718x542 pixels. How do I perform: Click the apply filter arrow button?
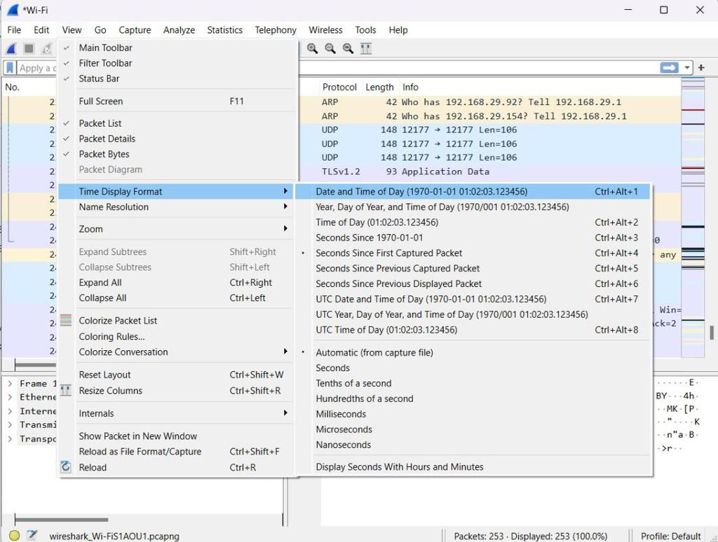click(x=669, y=68)
